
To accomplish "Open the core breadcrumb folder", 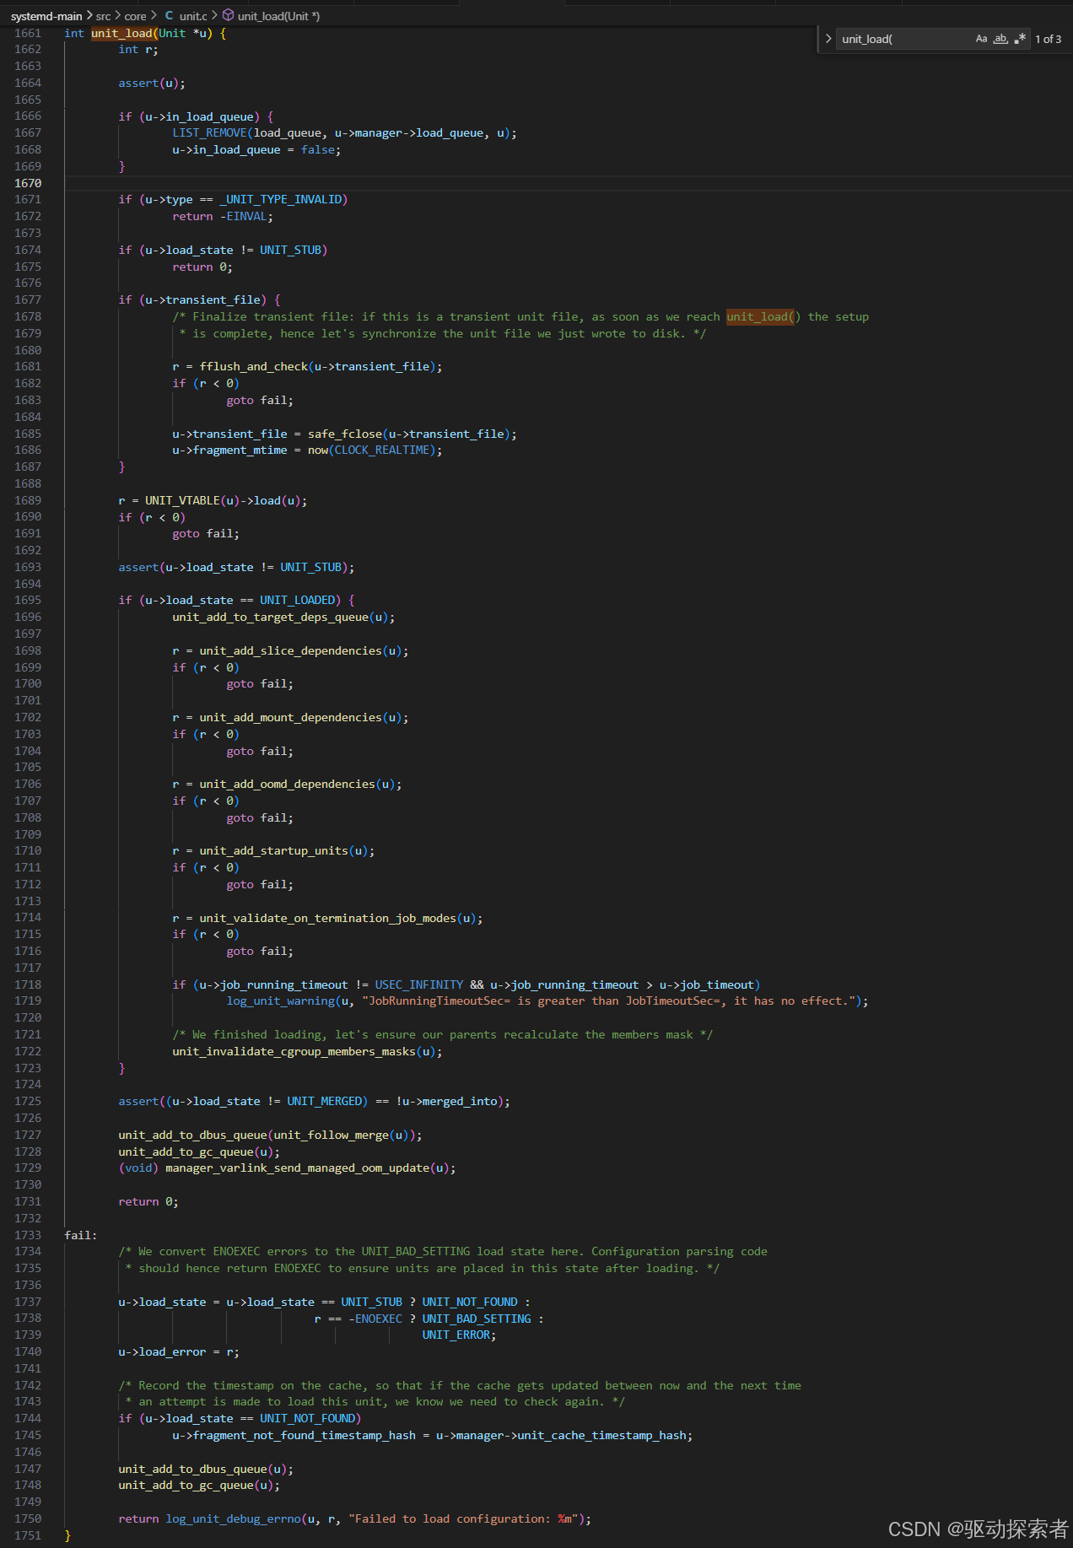I will pos(135,16).
